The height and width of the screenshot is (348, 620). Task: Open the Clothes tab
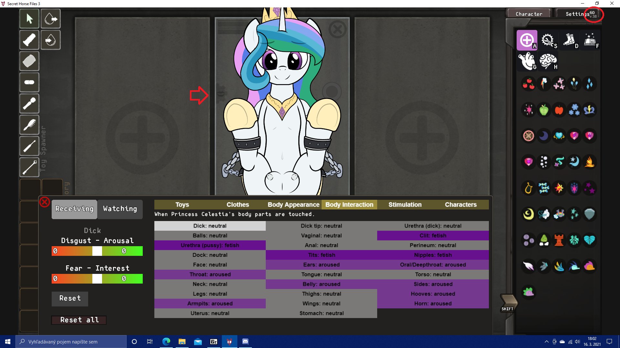238,205
